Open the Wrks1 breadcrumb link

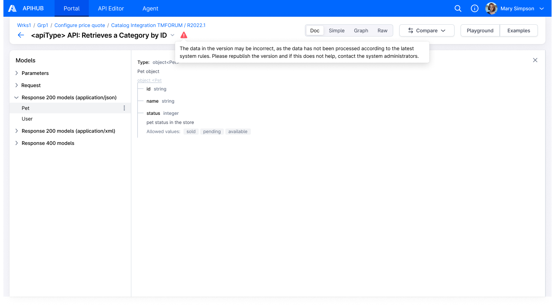click(x=24, y=25)
